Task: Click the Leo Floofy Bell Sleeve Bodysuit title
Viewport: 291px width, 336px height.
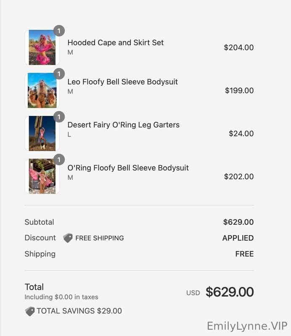Action: pyautogui.click(x=122, y=82)
